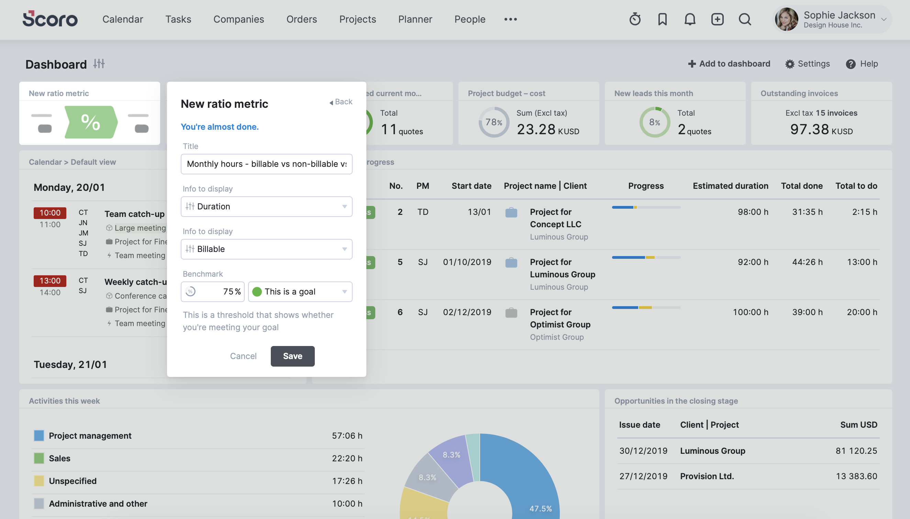Click the sliders icon in Billable dropdown
The image size is (910, 519).
tap(190, 249)
